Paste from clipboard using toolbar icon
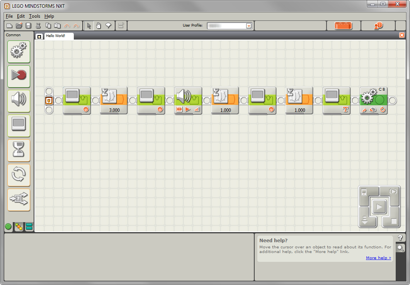Viewport: 410px width, 285px height. point(57,25)
